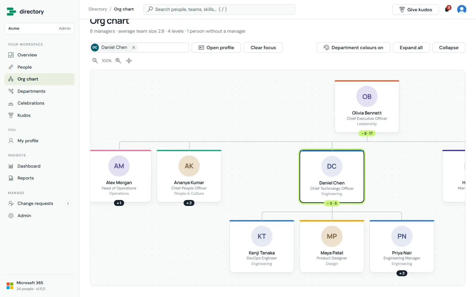The image size is (476, 297).
Task: Open the notifications bell
Action: point(447,9)
